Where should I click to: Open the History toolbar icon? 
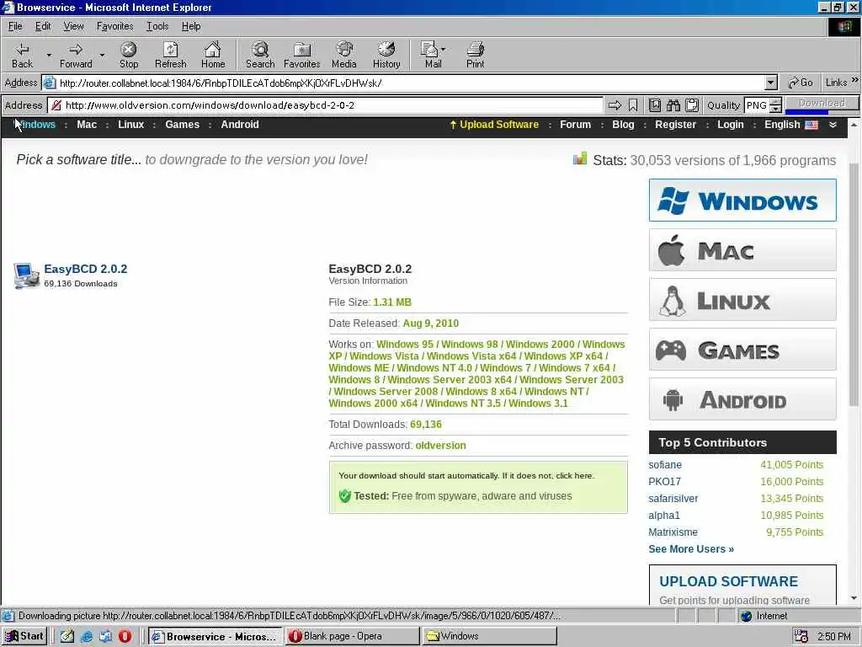click(x=386, y=55)
